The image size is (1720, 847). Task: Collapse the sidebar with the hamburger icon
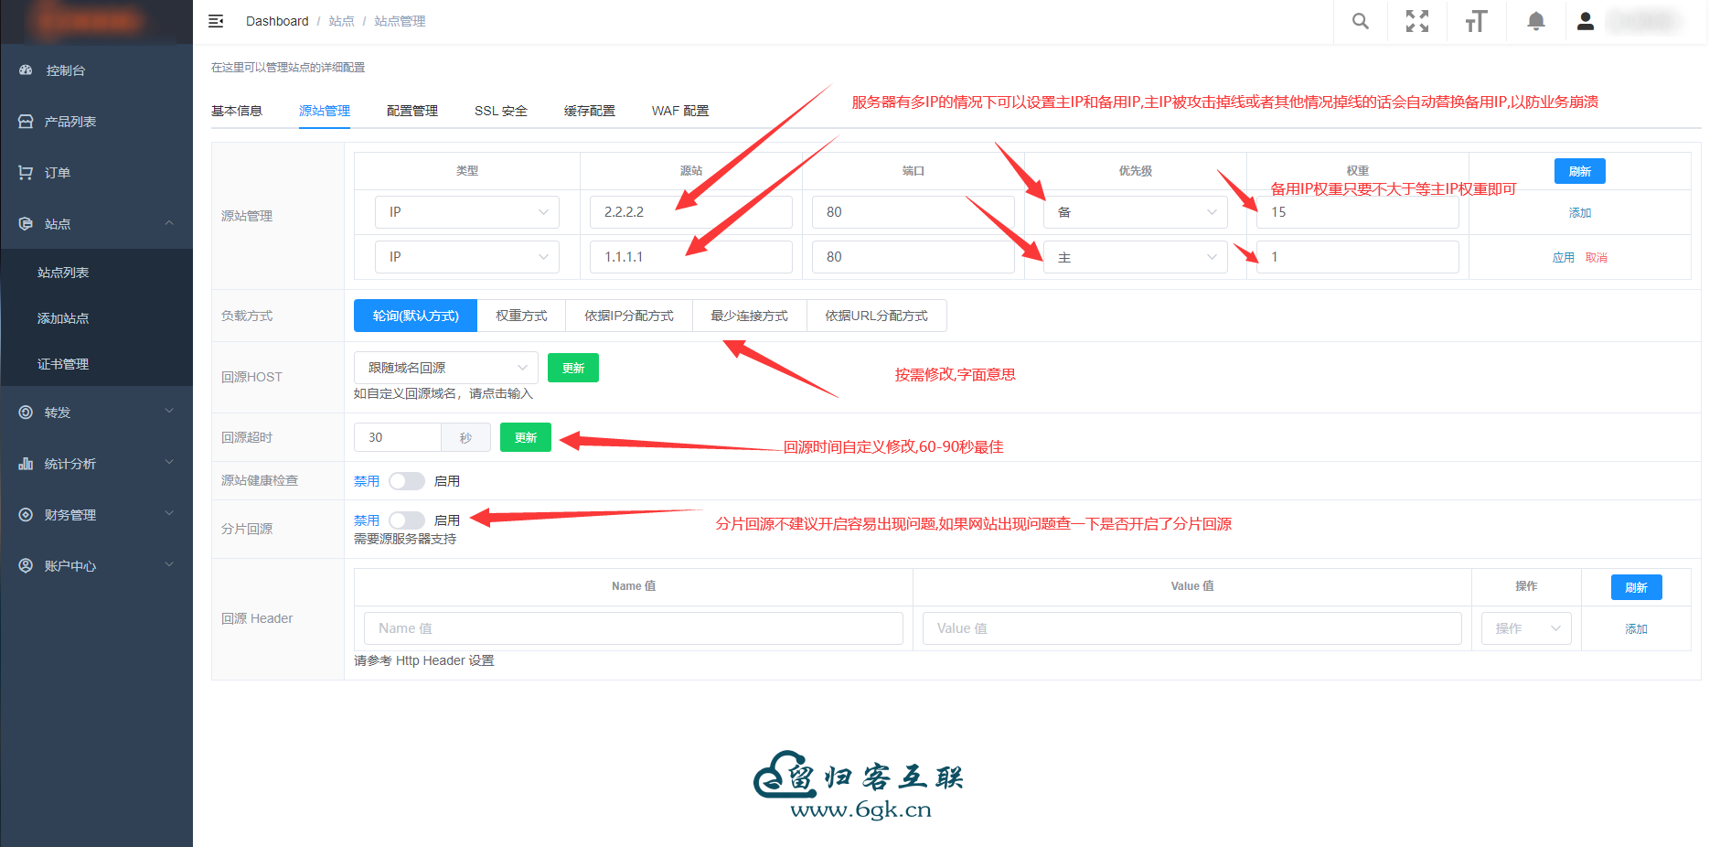(216, 21)
